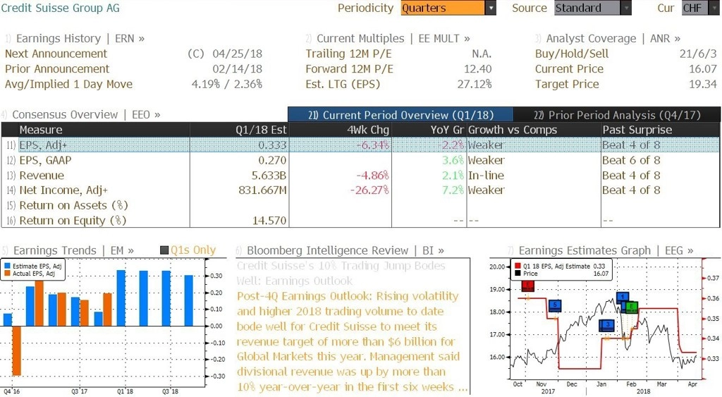Click the Next Announcement date 04/25/18
The height and width of the screenshot is (397, 722).
(237, 54)
